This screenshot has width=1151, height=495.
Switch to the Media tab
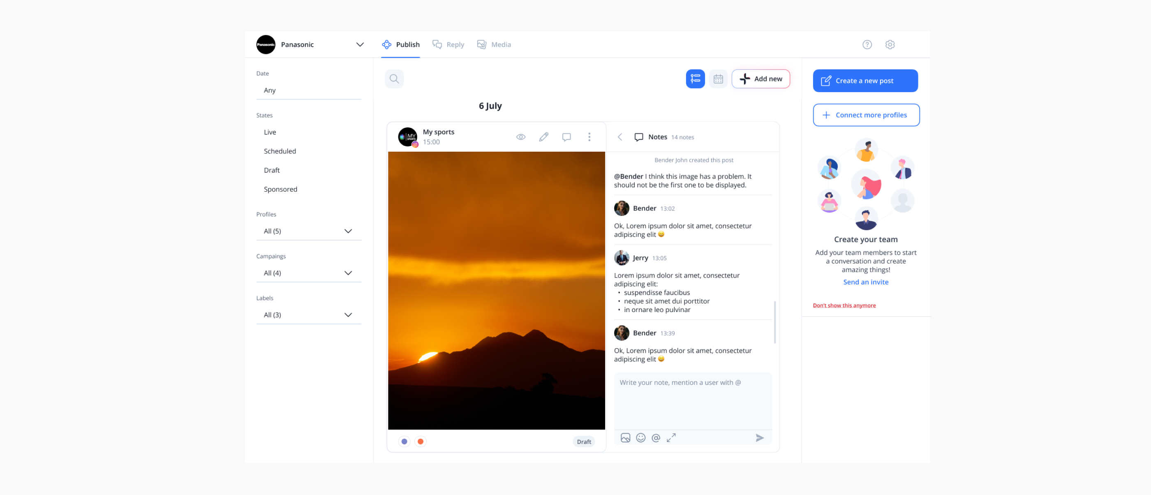(494, 44)
